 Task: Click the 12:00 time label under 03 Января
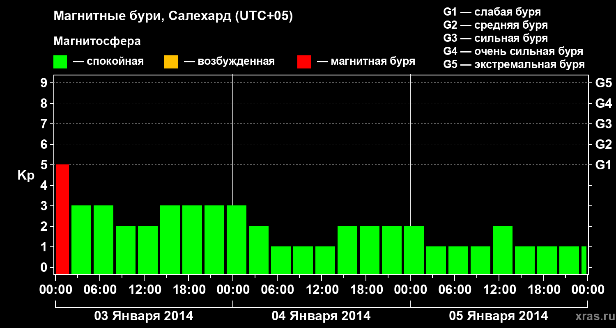[x=144, y=290]
